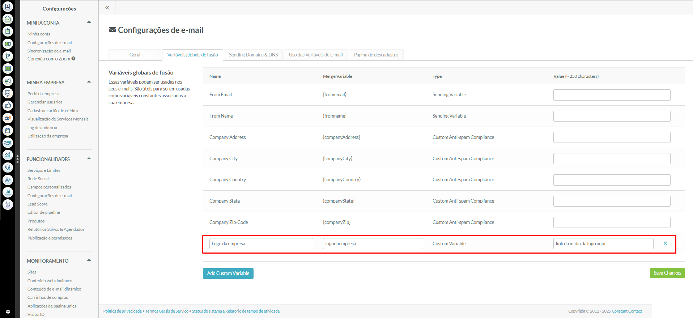Screen dimensions: 693x318
Task: Collapse the FUNCIONALIDADES section
Action: (89, 159)
